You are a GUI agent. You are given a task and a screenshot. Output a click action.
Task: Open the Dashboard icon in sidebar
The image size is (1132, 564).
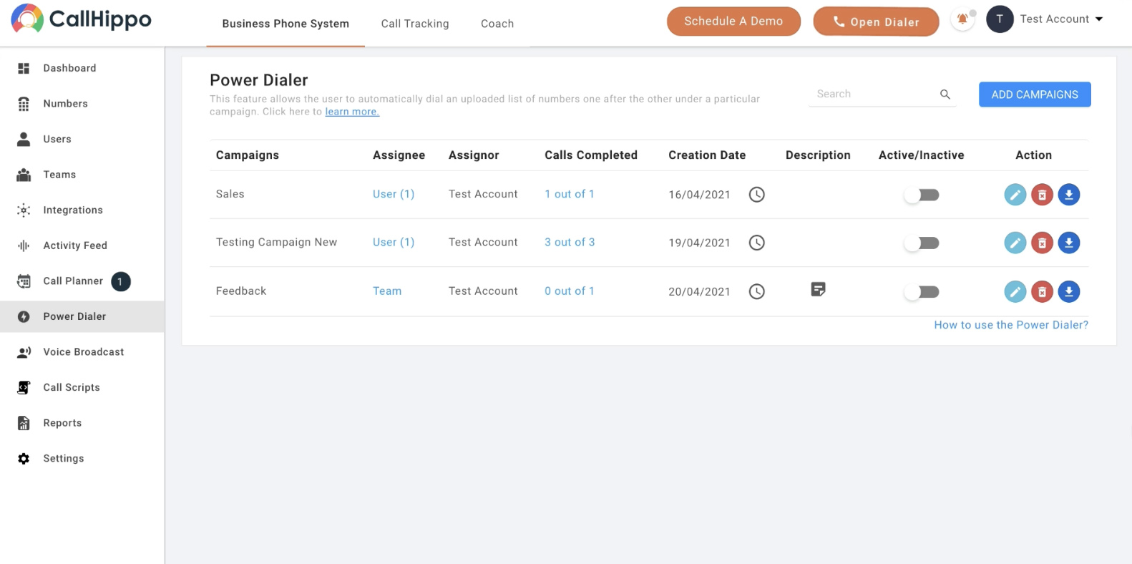pos(24,68)
